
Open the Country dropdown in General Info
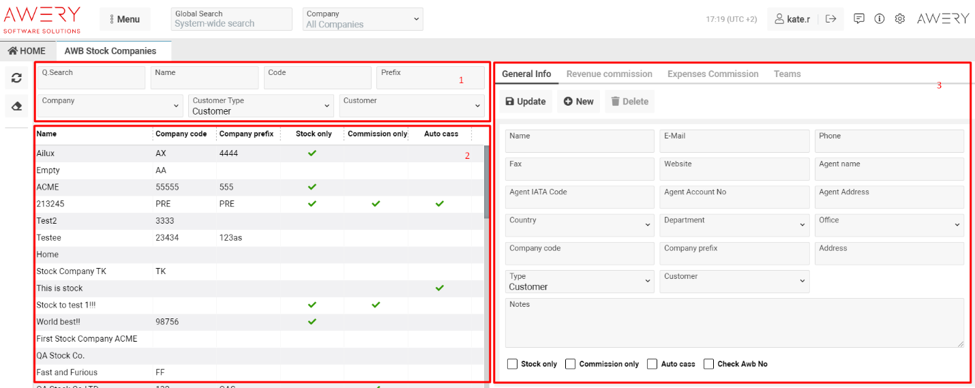(x=580, y=225)
